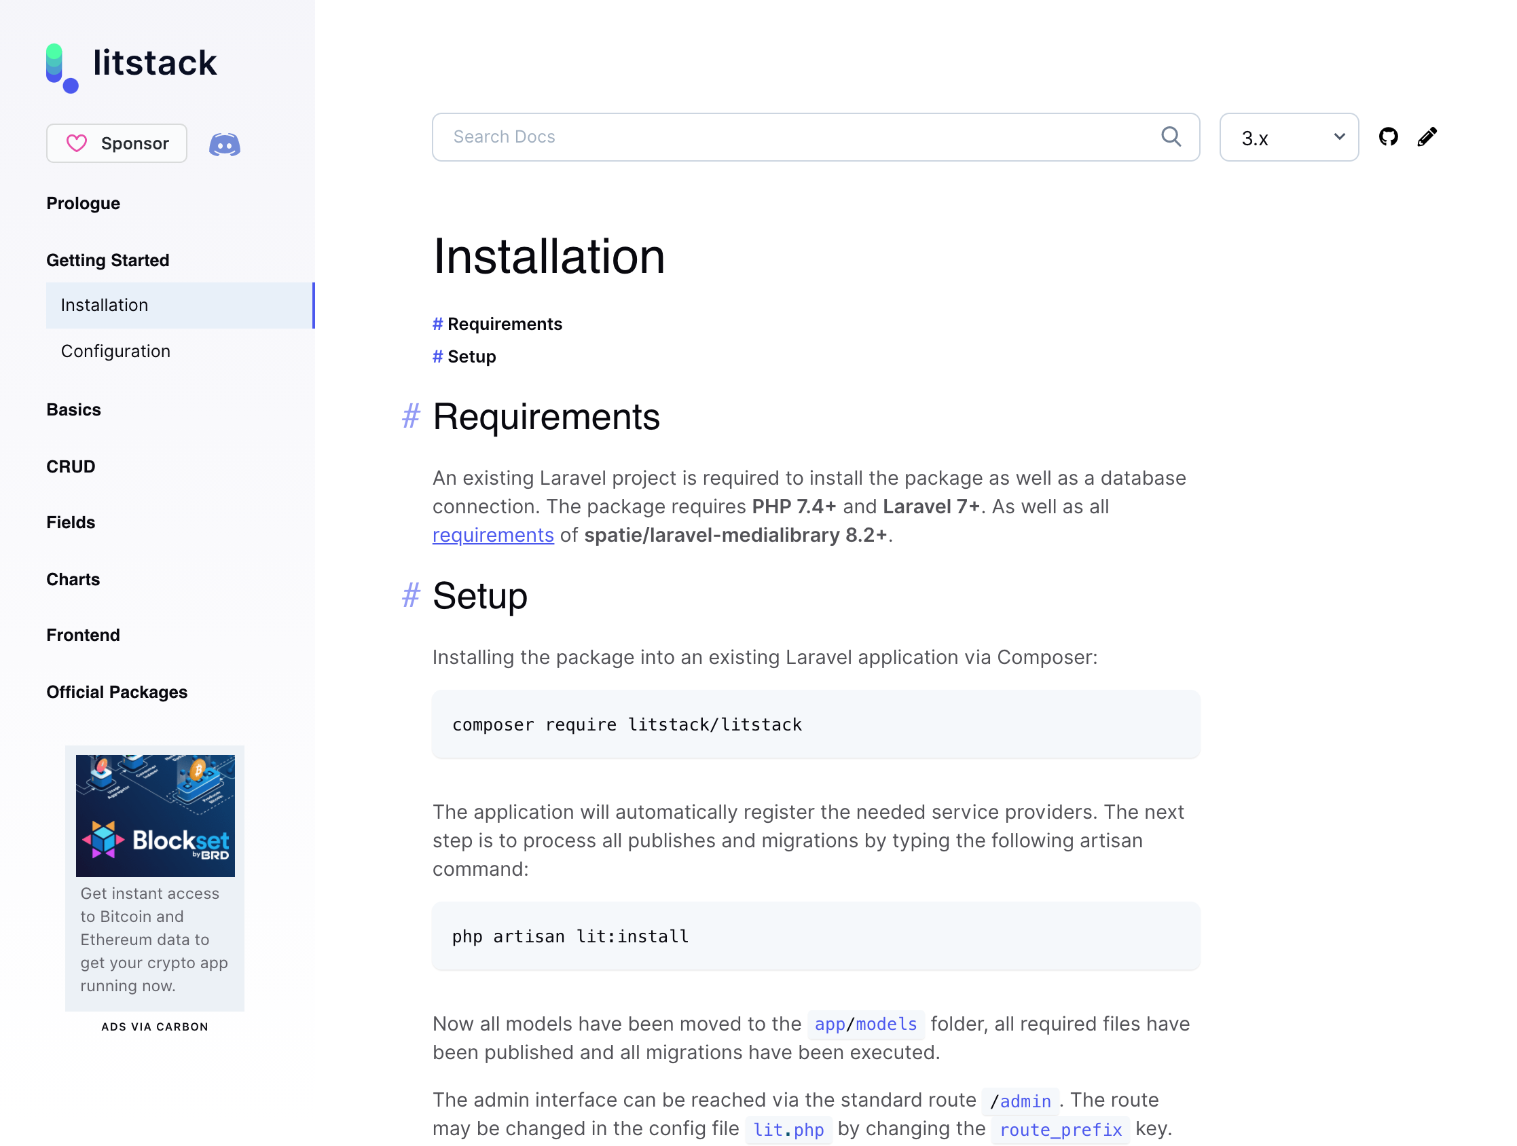
Task: Click the search magnifier icon
Action: coord(1171,137)
